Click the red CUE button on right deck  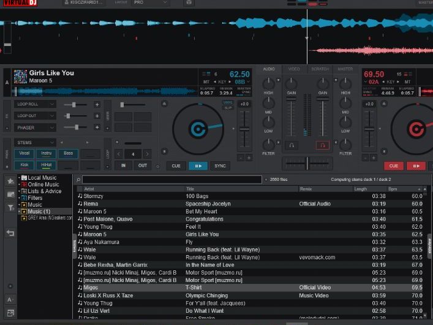click(394, 166)
